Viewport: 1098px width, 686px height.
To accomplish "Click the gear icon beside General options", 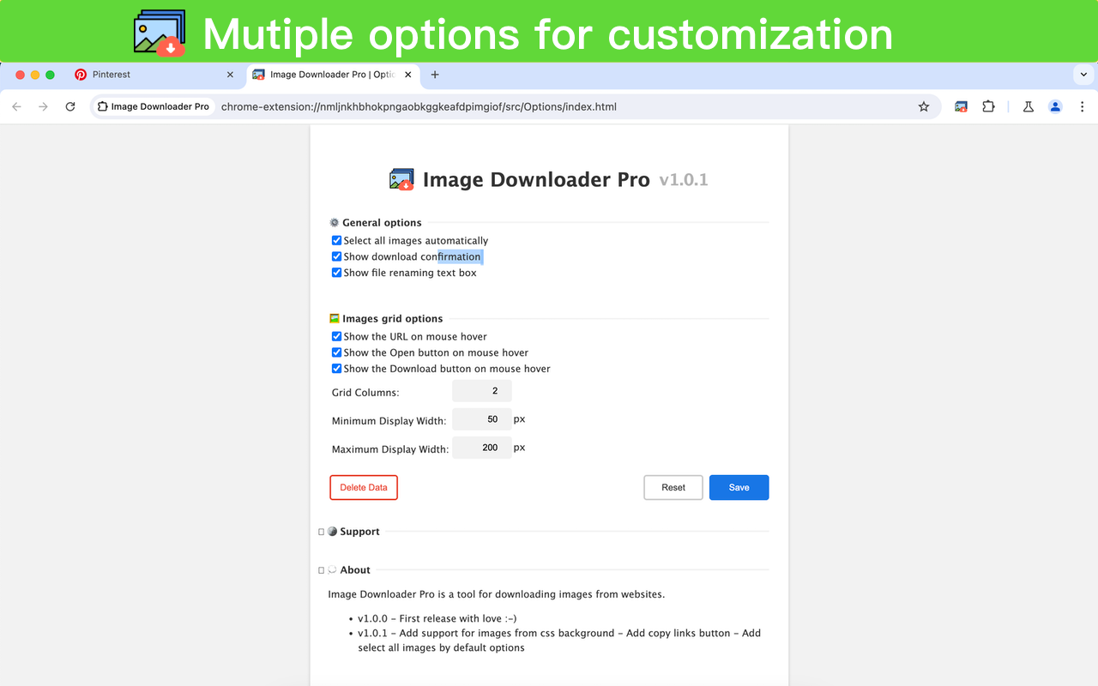I will coord(334,222).
